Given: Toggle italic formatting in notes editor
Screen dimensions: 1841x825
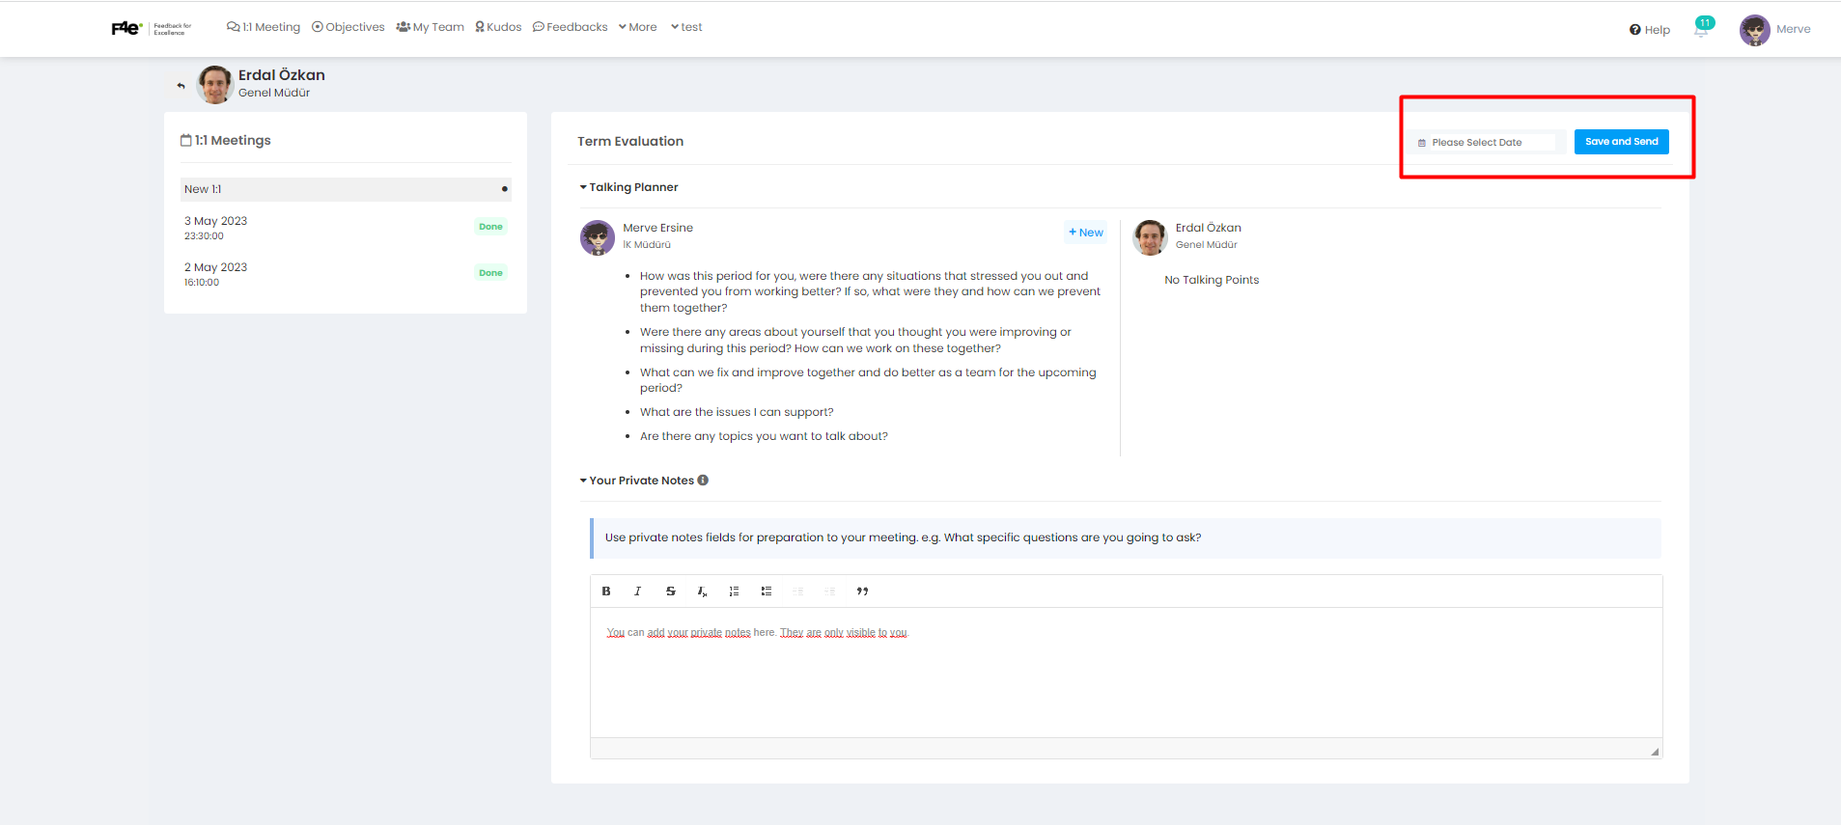Looking at the screenshot, I should pos(638,591).
